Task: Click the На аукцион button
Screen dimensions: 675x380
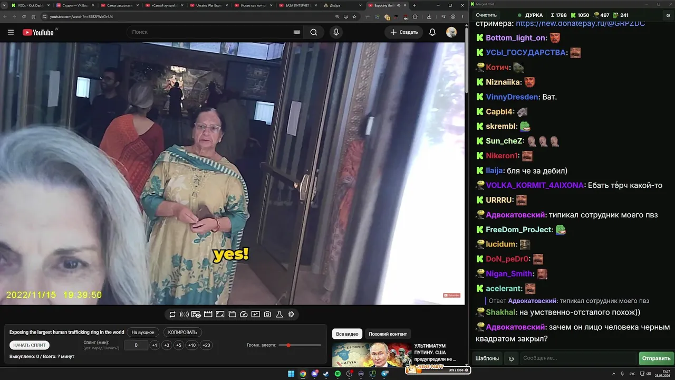Action: click(x=143, y=332)
